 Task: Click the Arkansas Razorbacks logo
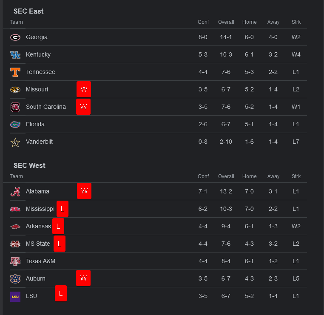pyautogui.click(x=15, y=227)
